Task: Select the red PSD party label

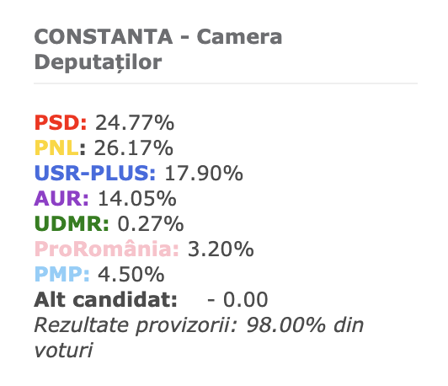Action: 61,123
